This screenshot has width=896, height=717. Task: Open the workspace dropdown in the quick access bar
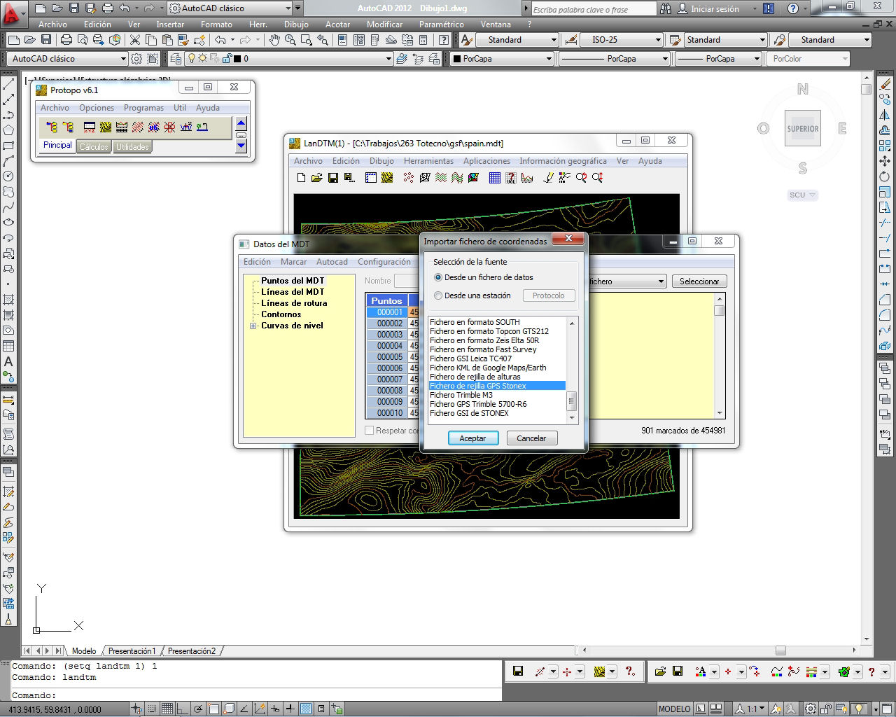coord(288,8)
